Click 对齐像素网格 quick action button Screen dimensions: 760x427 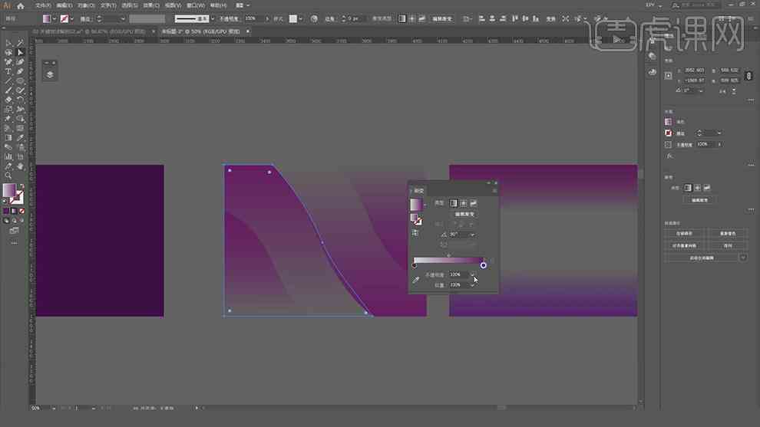[685, 246]
